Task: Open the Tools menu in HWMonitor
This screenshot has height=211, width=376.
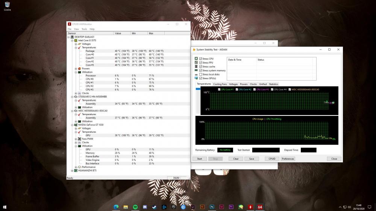Action: 84,29
